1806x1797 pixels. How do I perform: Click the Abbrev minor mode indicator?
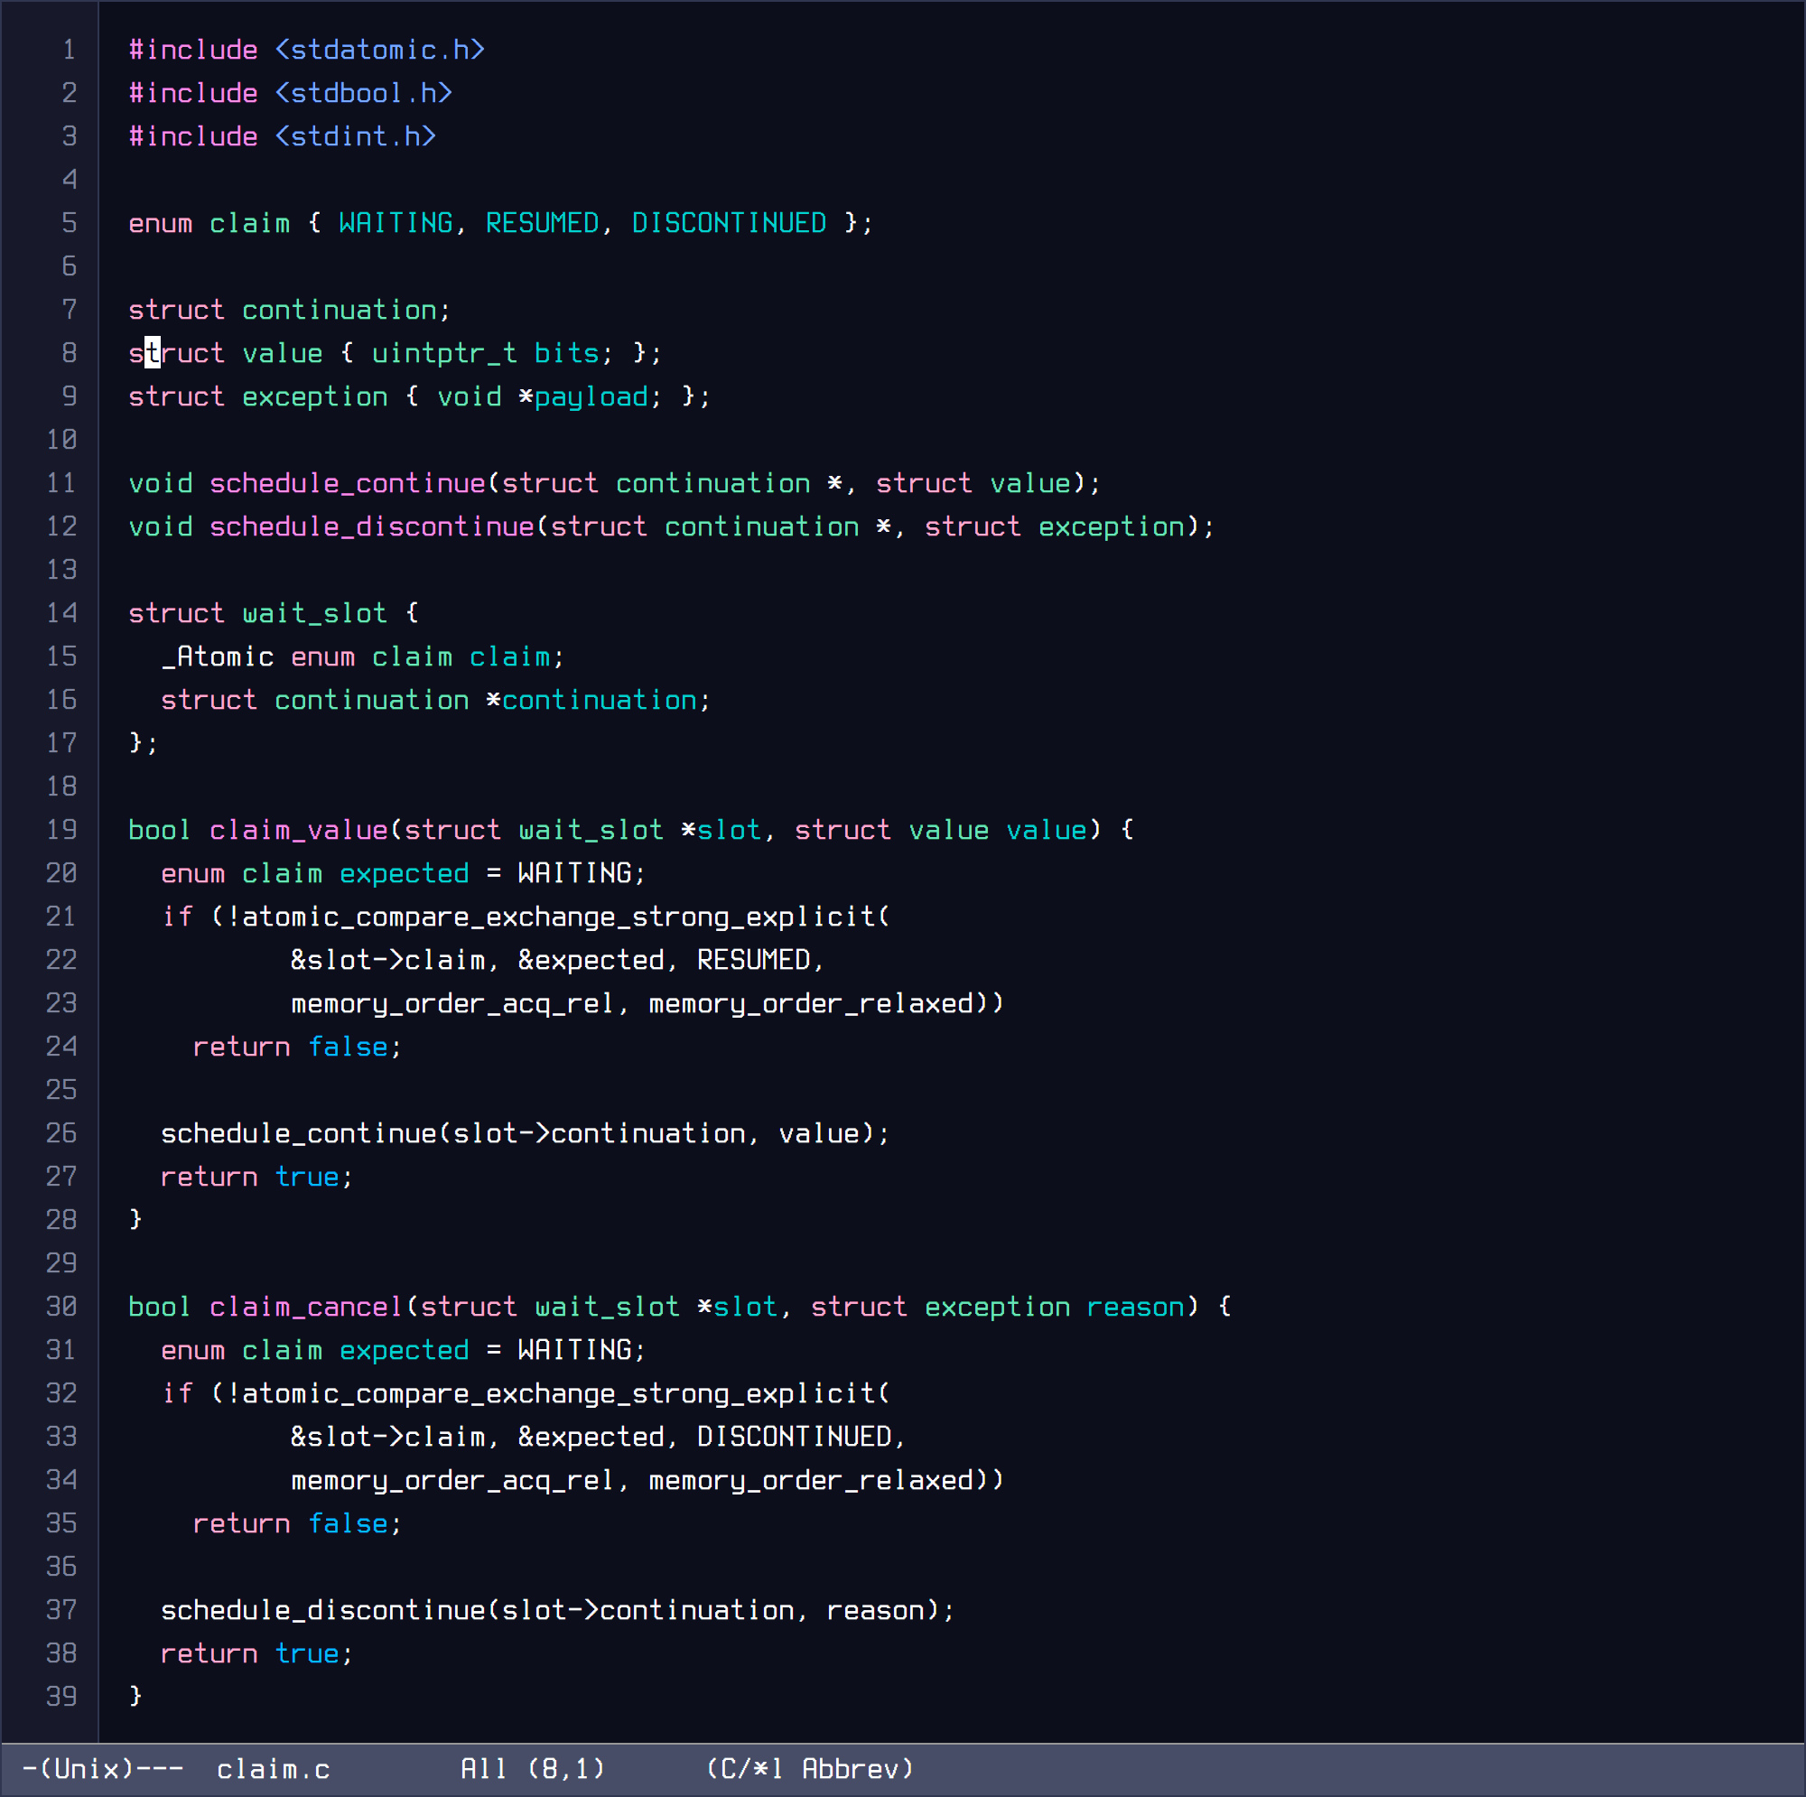point(851,1770)
